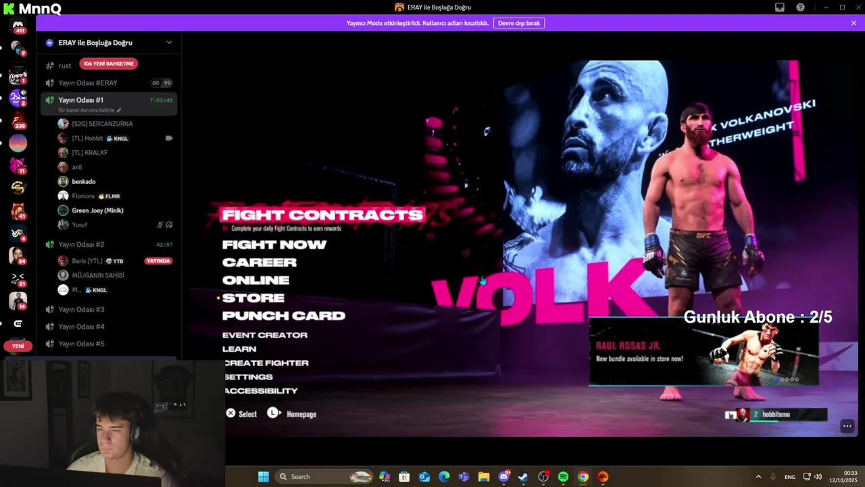Open Outlook from the taskbar
The height and width of the screenshot is (487, 865).
pyautogui.click(x=424, y=477)
